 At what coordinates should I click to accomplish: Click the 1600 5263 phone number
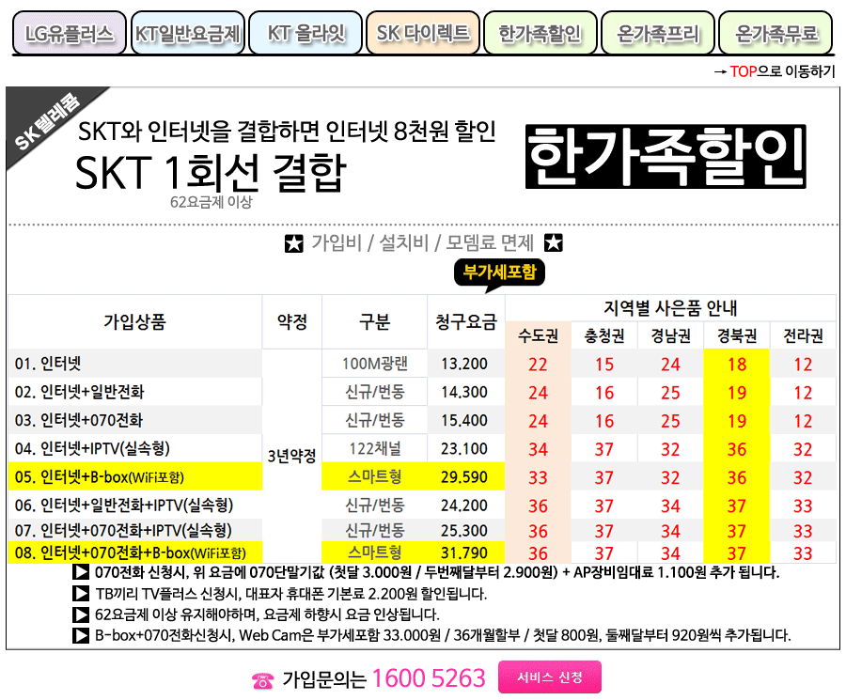coord(429,678)
